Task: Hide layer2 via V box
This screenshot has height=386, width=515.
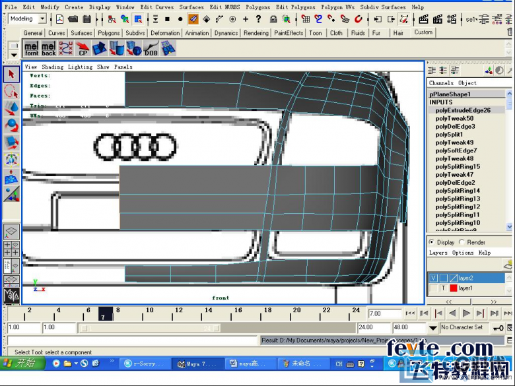Action: 434,278
